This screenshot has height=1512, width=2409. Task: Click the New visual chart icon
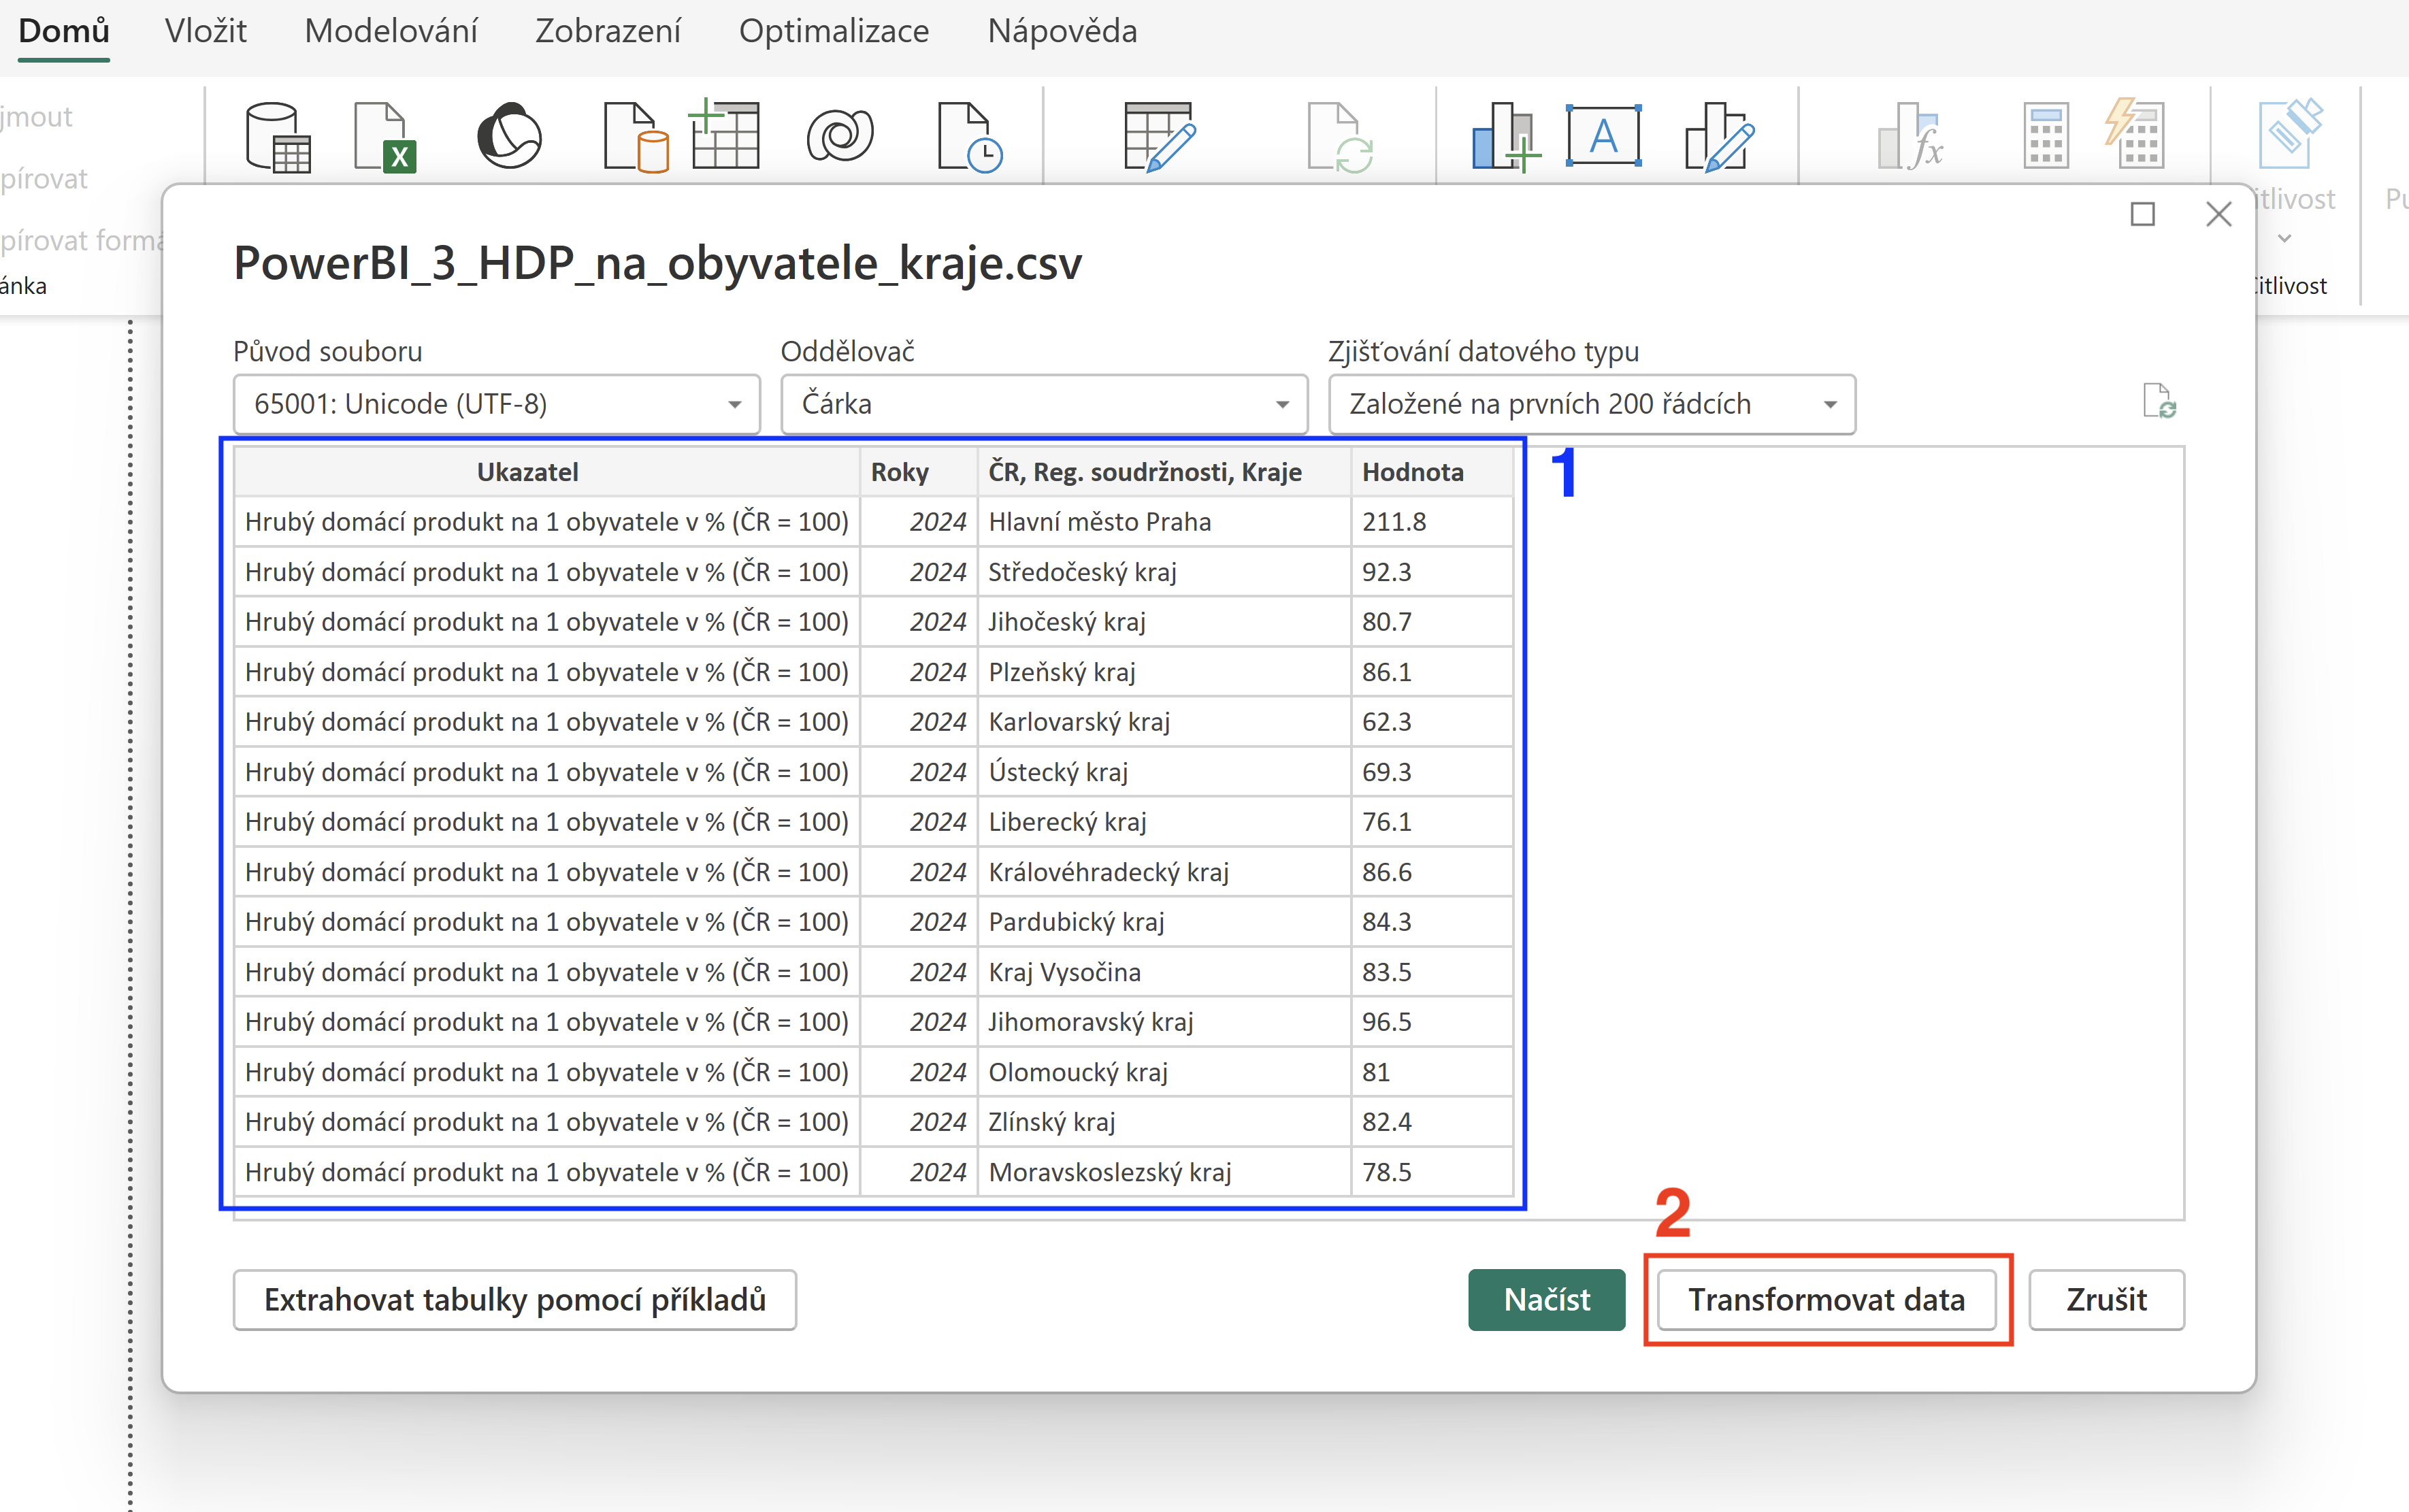(x=1505, y=137)
